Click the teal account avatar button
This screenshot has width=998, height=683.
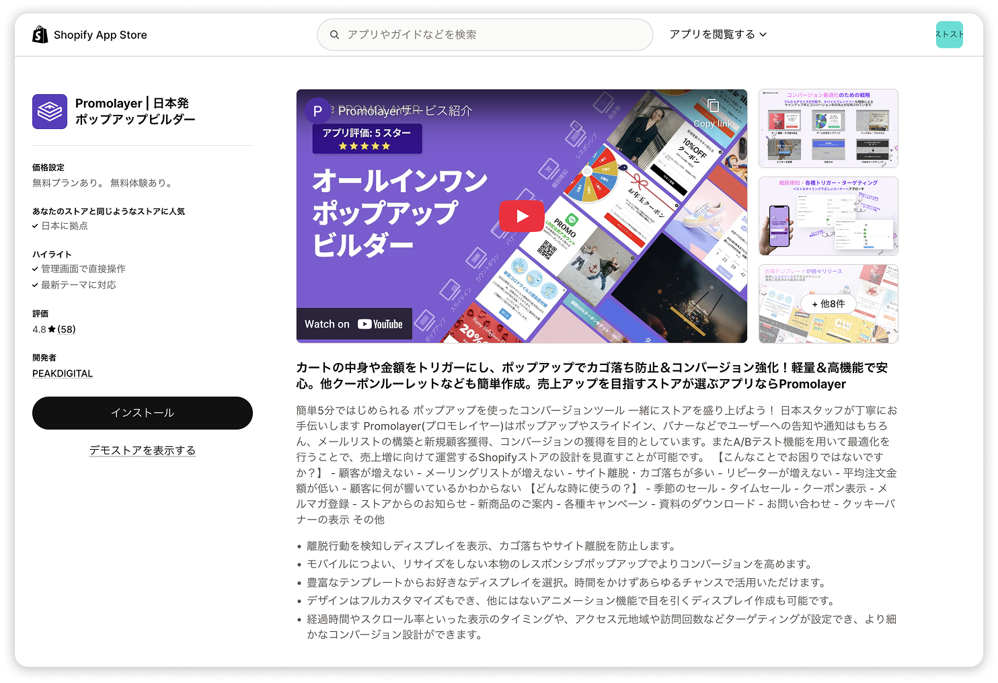(949, 34)
